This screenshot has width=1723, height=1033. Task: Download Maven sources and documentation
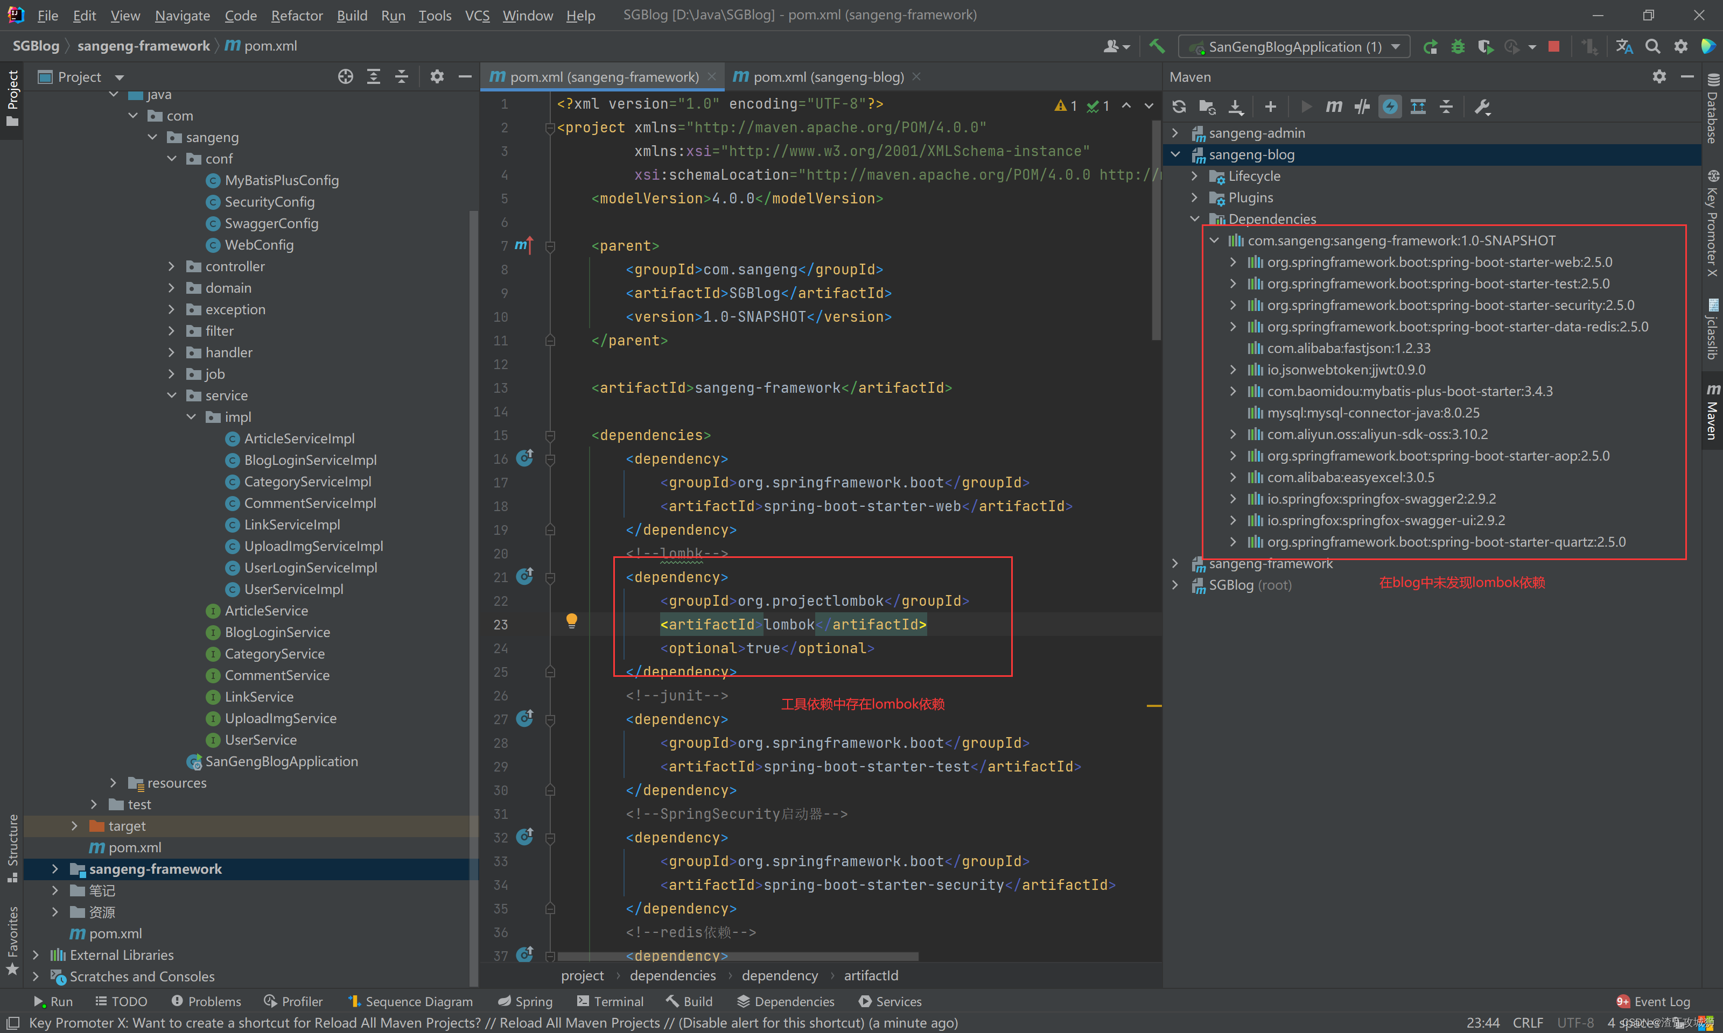[x=1236, y=107]
